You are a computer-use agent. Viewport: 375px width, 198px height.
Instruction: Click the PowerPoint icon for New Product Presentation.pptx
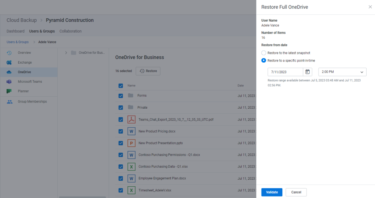[x=131, y=143]
